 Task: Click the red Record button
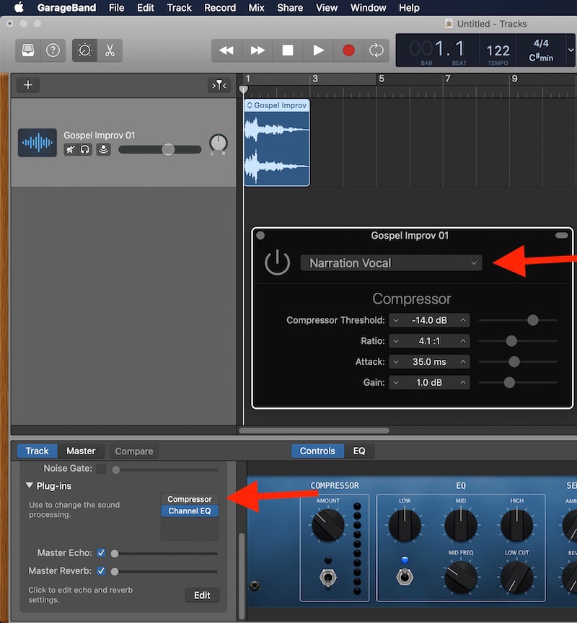click(x=348, y=50)
